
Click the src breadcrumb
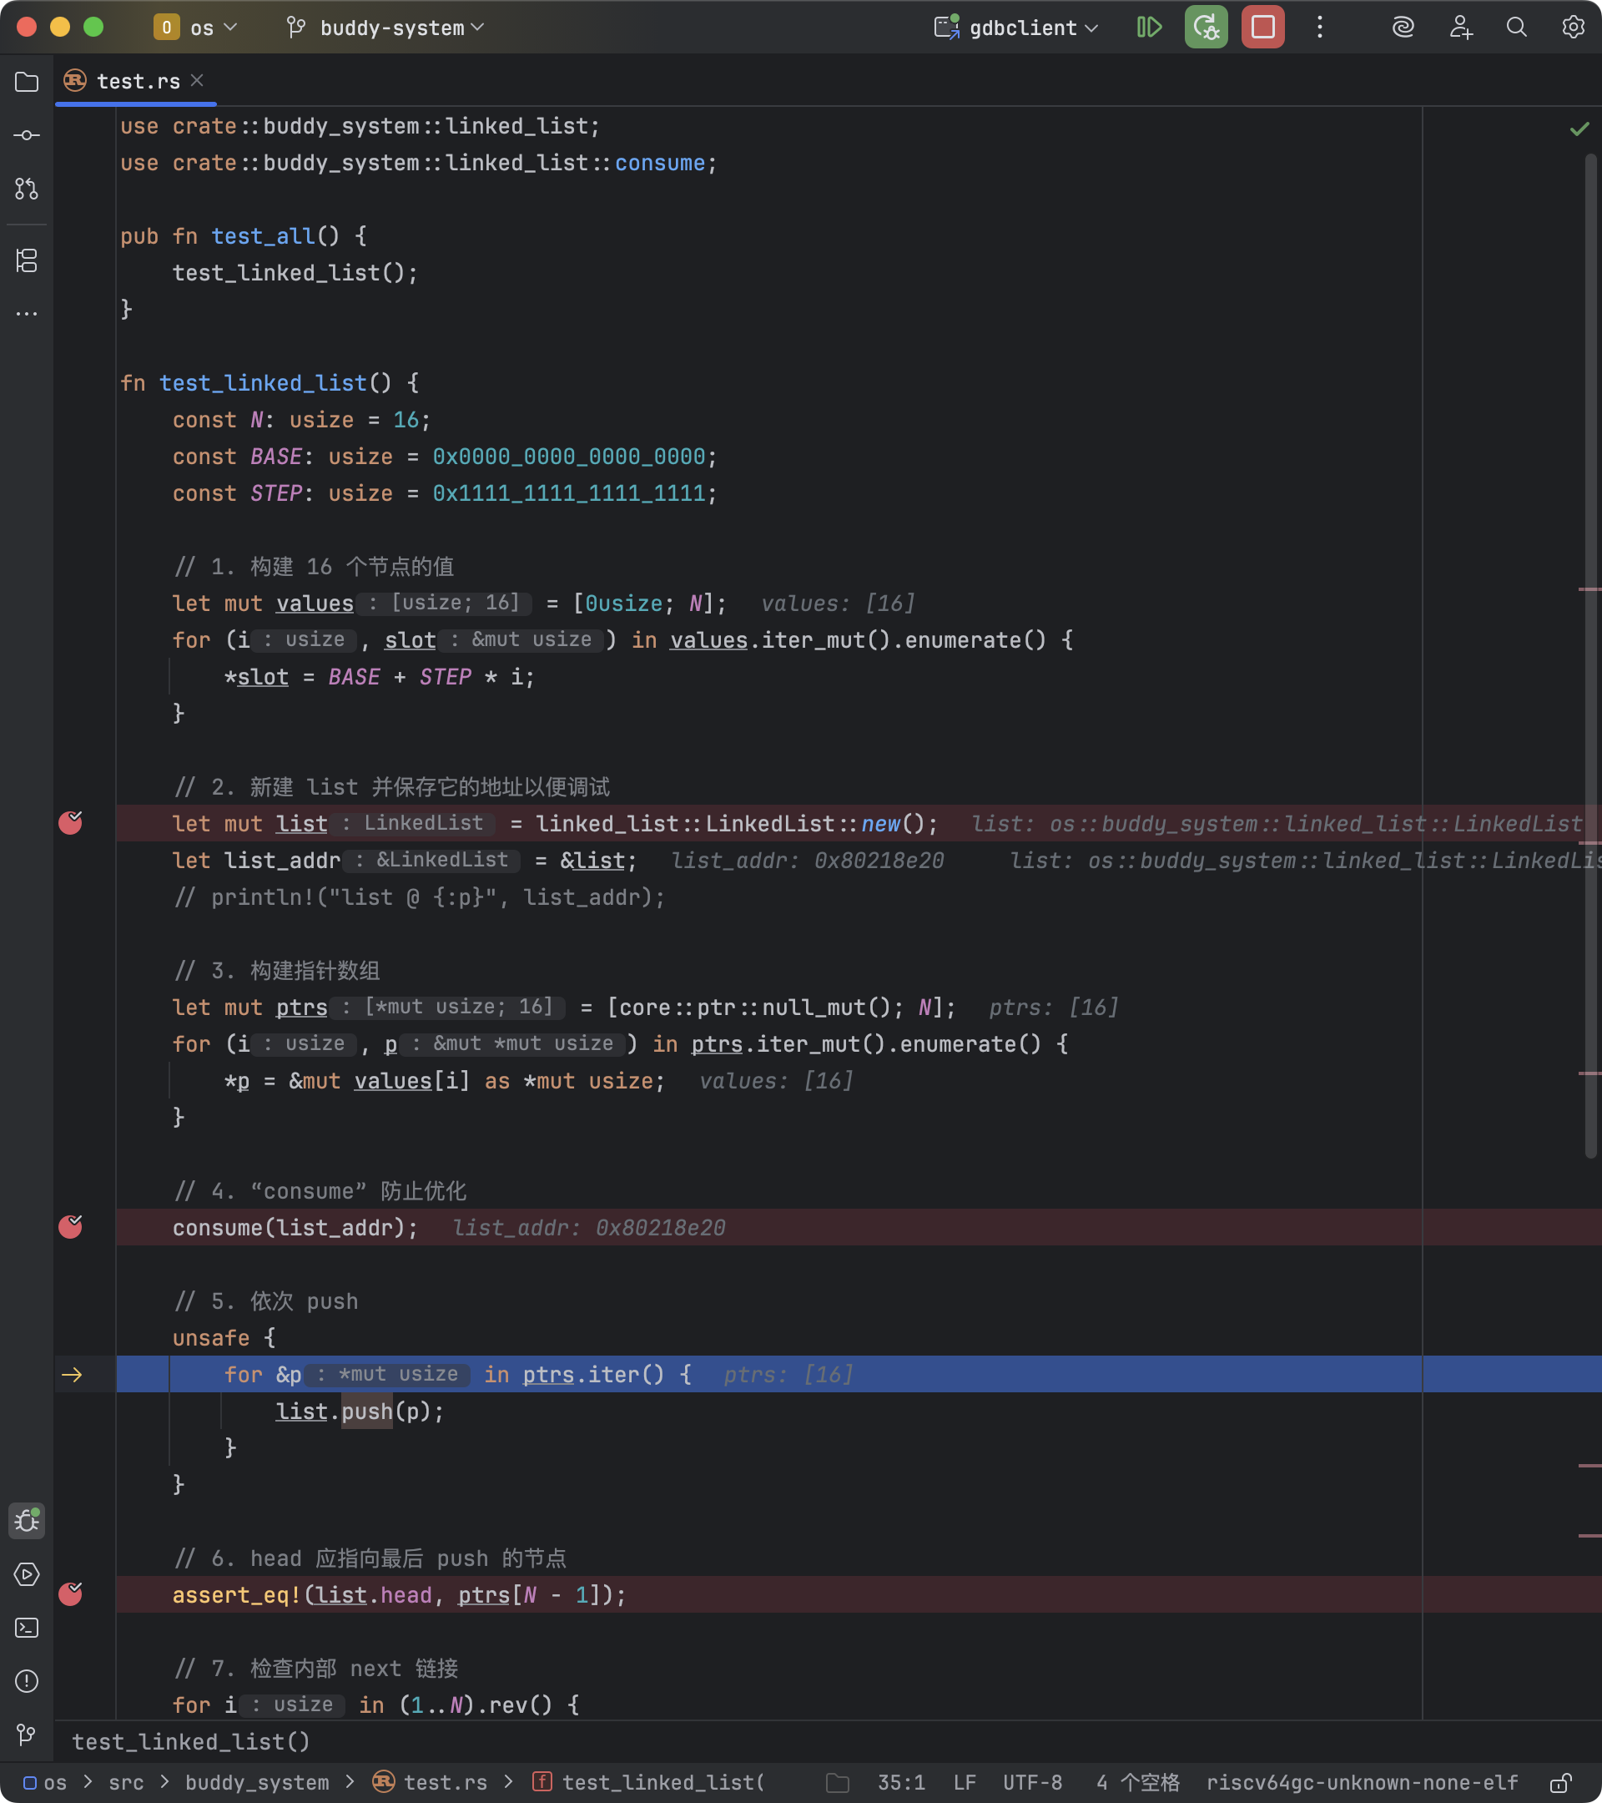click(126, 1783)
